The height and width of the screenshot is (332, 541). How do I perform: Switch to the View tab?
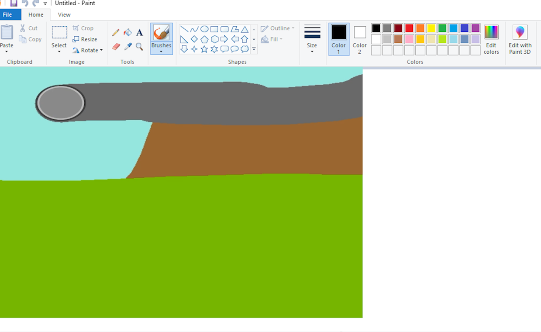[64, 15]
